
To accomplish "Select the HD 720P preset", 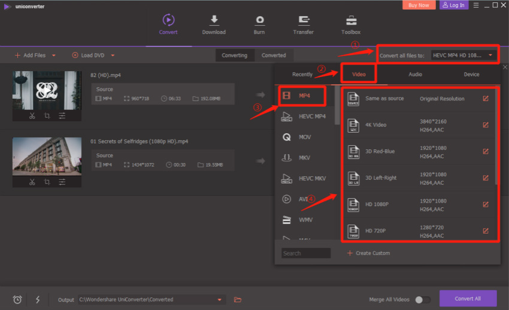I will click(419, 231).
